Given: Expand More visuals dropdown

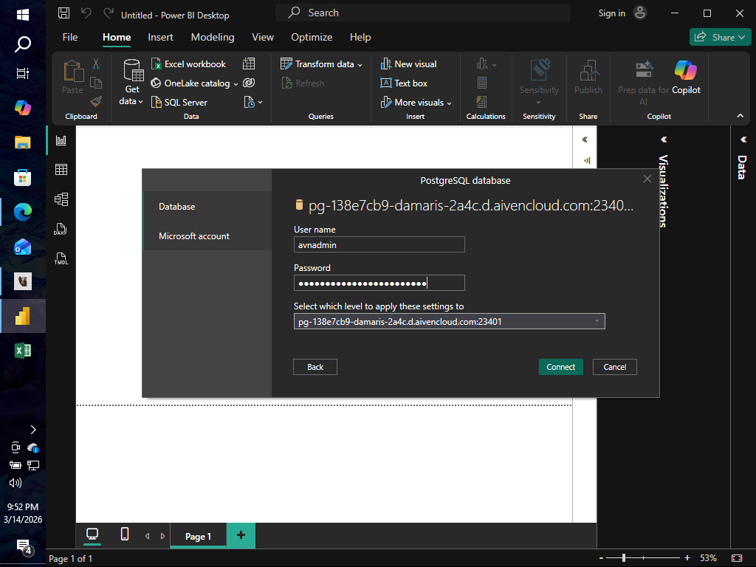Looking at the screenshot, I should pos(450,103).
